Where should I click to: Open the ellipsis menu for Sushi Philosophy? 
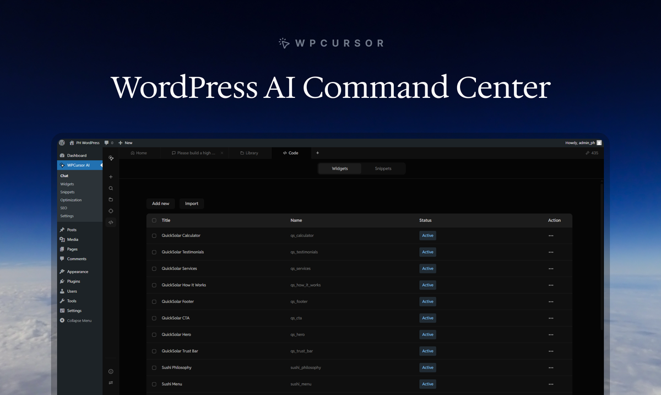pos(551,367)
